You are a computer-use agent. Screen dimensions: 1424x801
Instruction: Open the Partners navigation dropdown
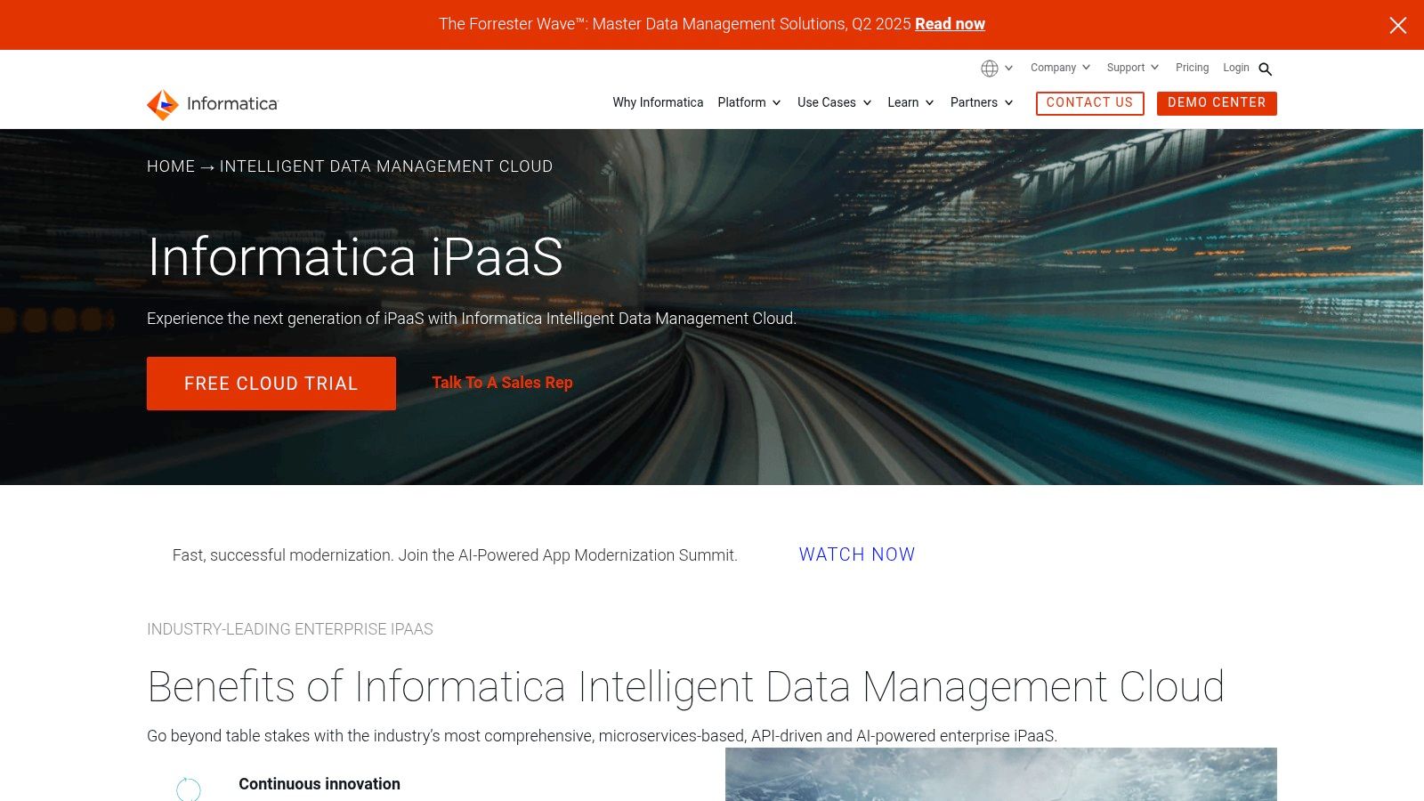point(982,102)
